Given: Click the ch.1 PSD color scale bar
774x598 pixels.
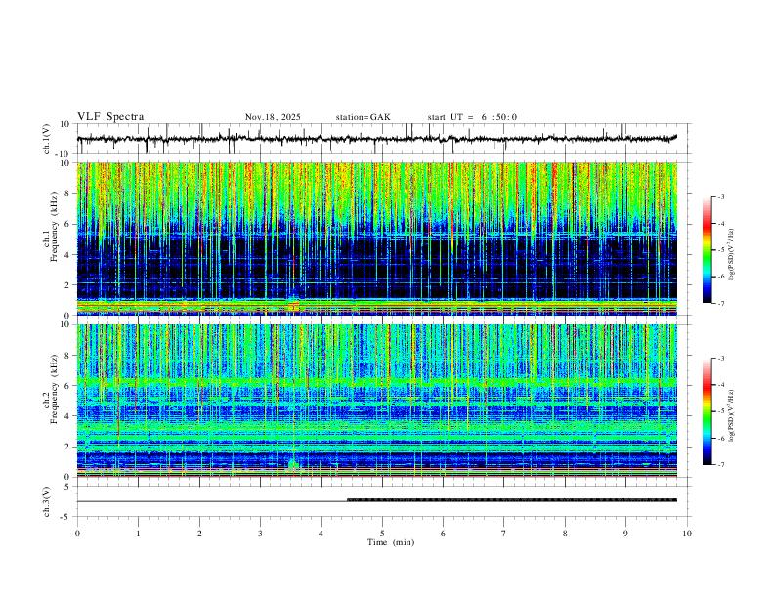Looking at the screenshot, I should 707,250.
